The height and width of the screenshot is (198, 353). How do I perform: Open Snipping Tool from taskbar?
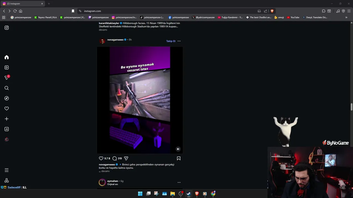pyautogui.click(x=156, y=194)
